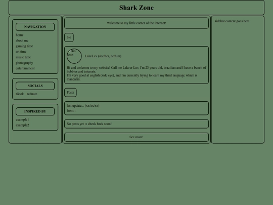Open the home navigation link
Viewport: 273px width, 205px height.
(20, 35)
